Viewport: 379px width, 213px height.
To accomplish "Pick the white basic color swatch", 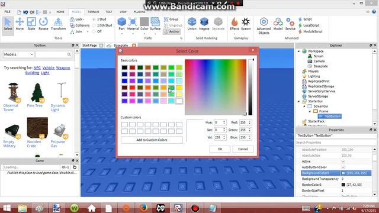I will (x=179, y=101).
